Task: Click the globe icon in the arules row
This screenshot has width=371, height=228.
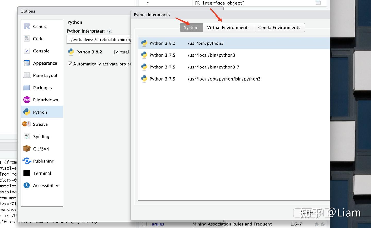Action: coord(317,224)
